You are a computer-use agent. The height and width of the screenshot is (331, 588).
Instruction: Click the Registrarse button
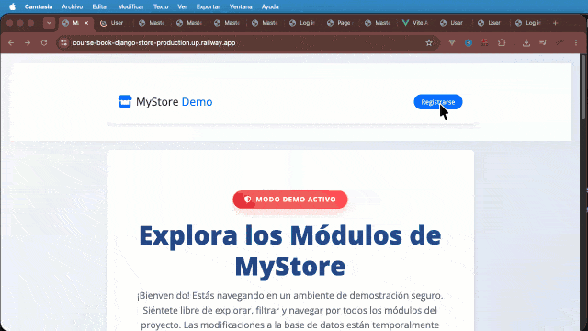pyautogui.click(x=438, y=102)
